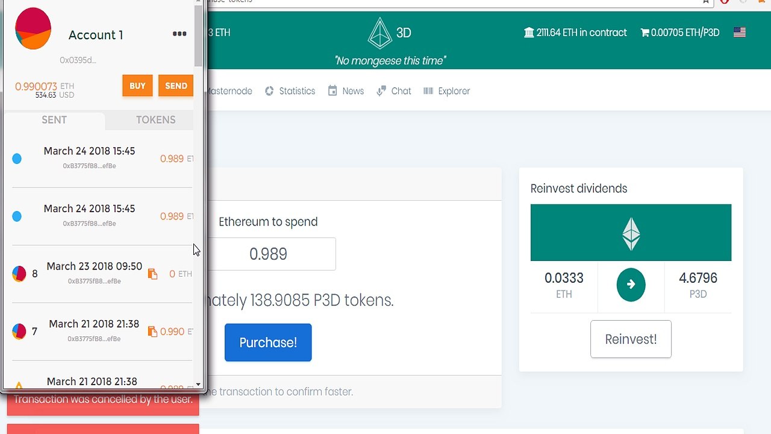Click the white Ethereum logo in reinvest banner
The width and height of the screenshot is (771, 434).
(631, 234)
